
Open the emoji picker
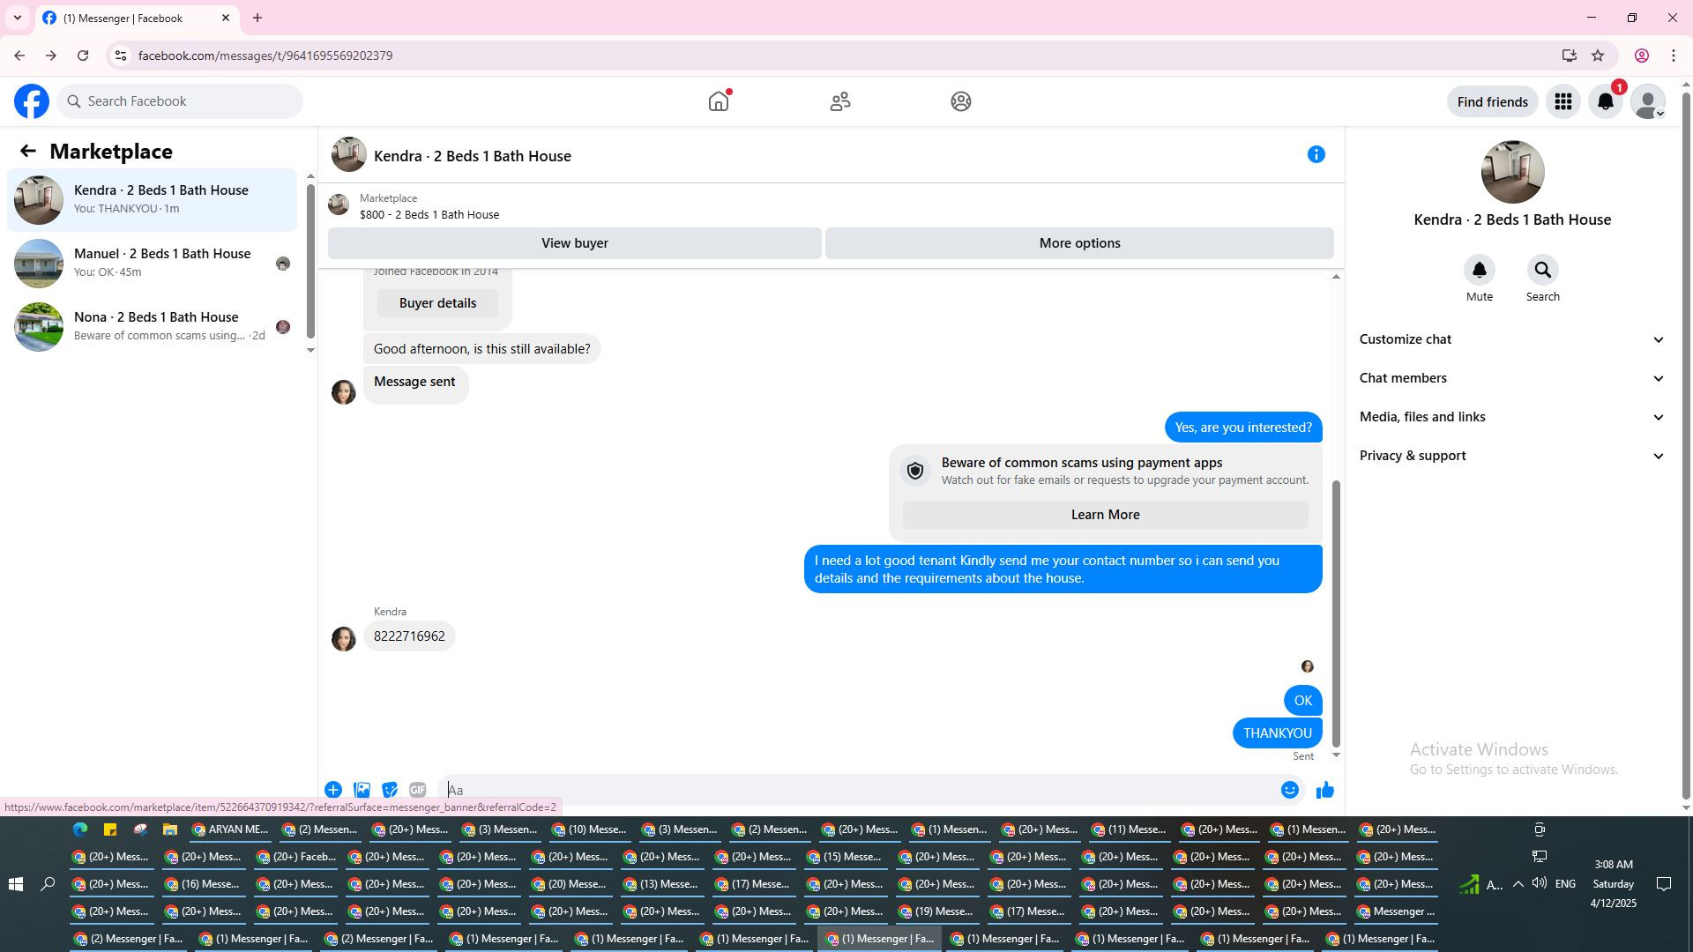1290,790
